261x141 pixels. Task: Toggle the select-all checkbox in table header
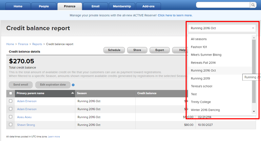point(11,93)
